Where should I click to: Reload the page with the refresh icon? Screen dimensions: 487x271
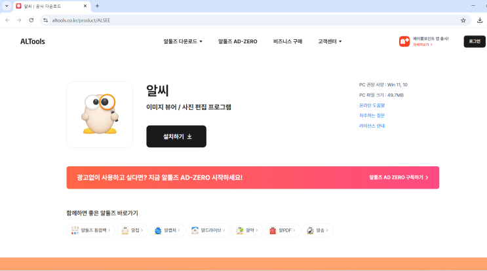coord(31,20)
